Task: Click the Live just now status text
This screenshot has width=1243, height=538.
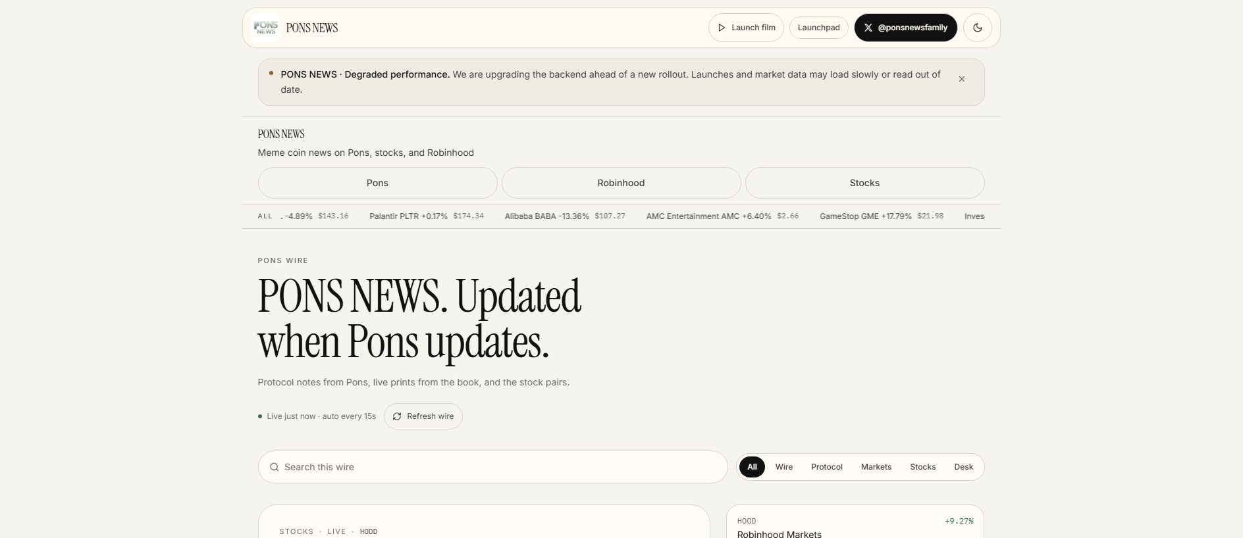Action: tap(321, 416)
